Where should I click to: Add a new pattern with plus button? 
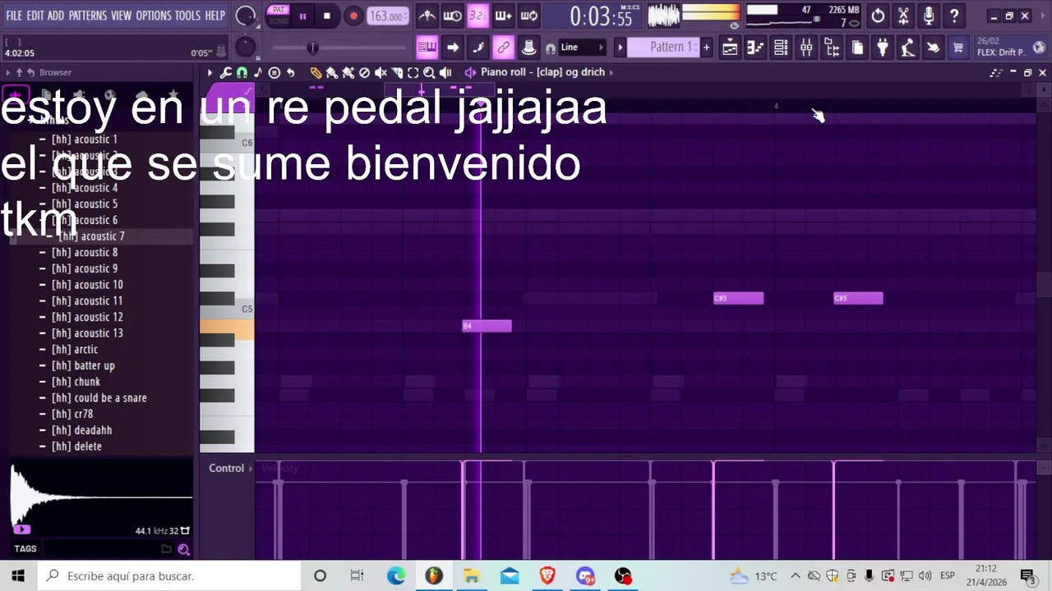pos(706,48)
